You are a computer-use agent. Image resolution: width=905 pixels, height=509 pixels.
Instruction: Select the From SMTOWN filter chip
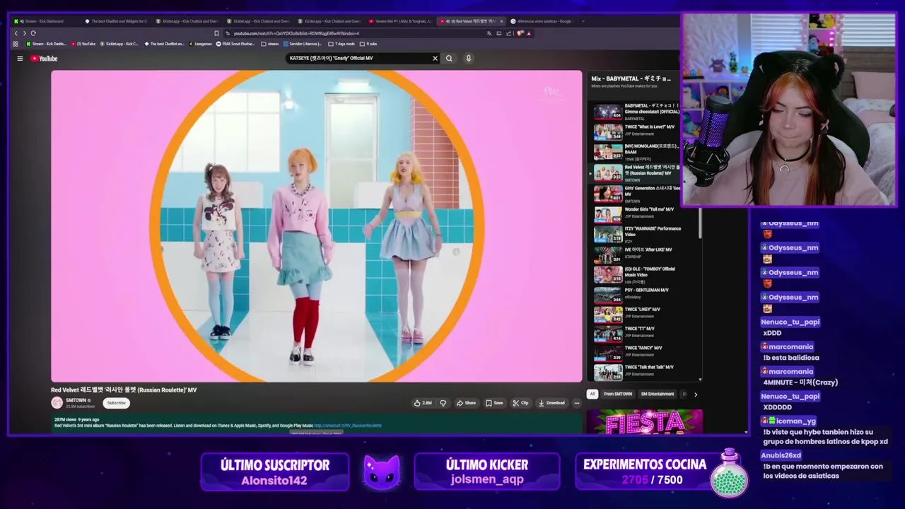click(618, 394)
